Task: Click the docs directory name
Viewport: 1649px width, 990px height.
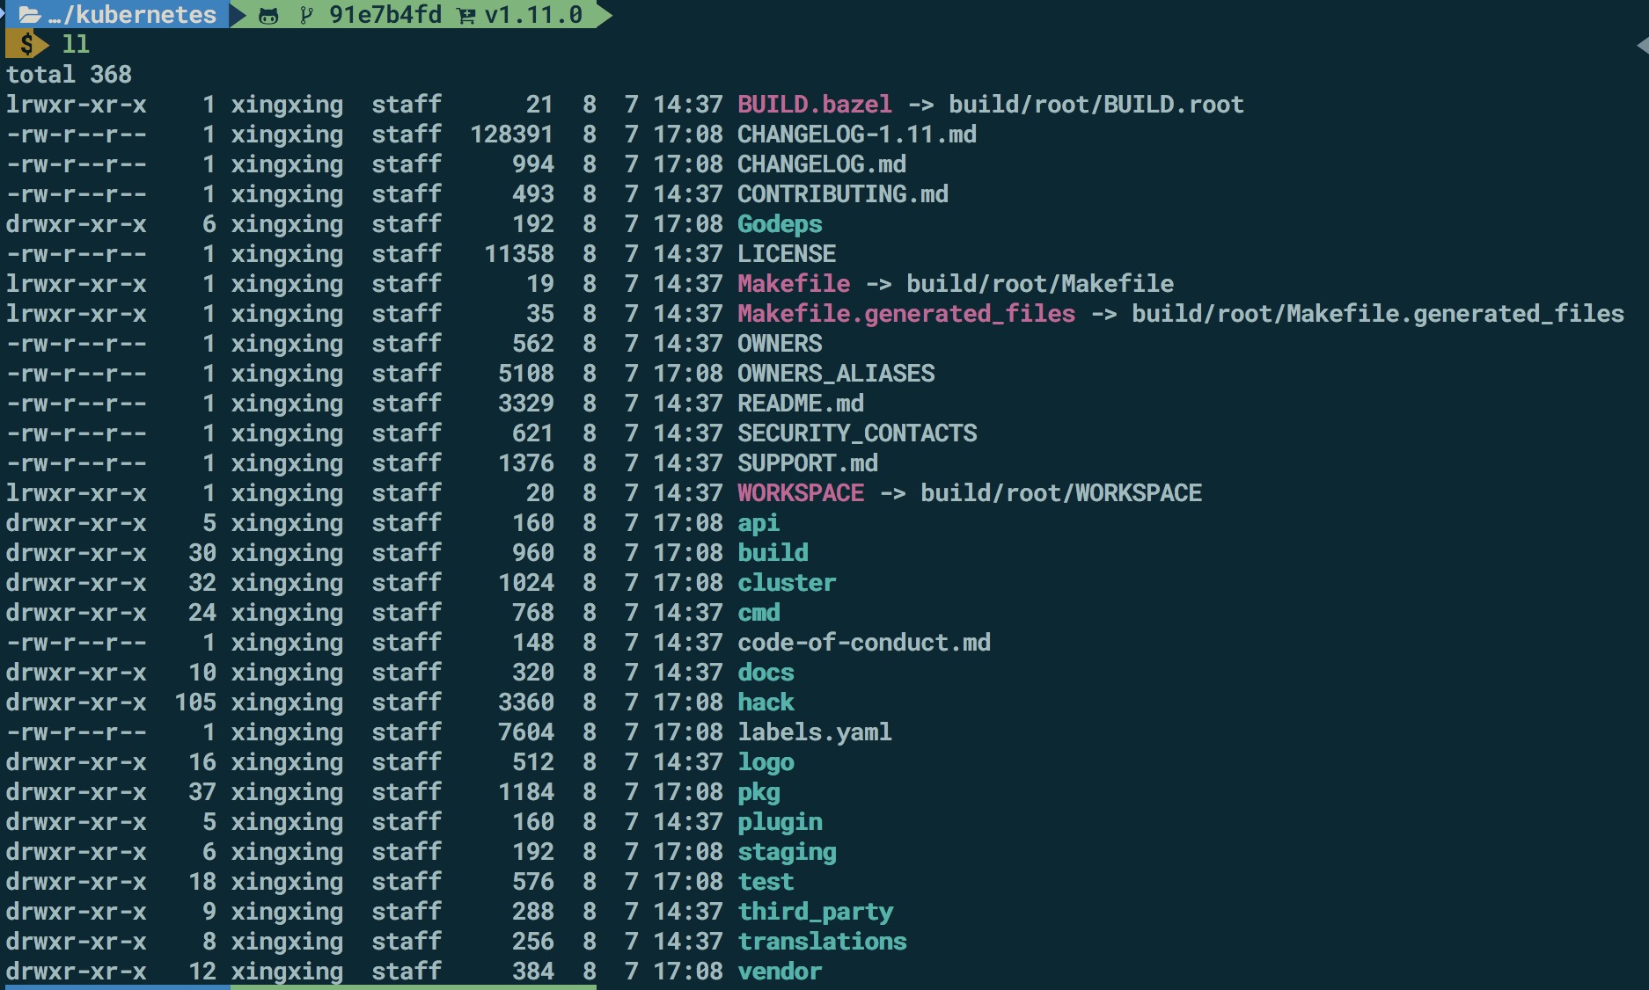Action: point(766,672)
